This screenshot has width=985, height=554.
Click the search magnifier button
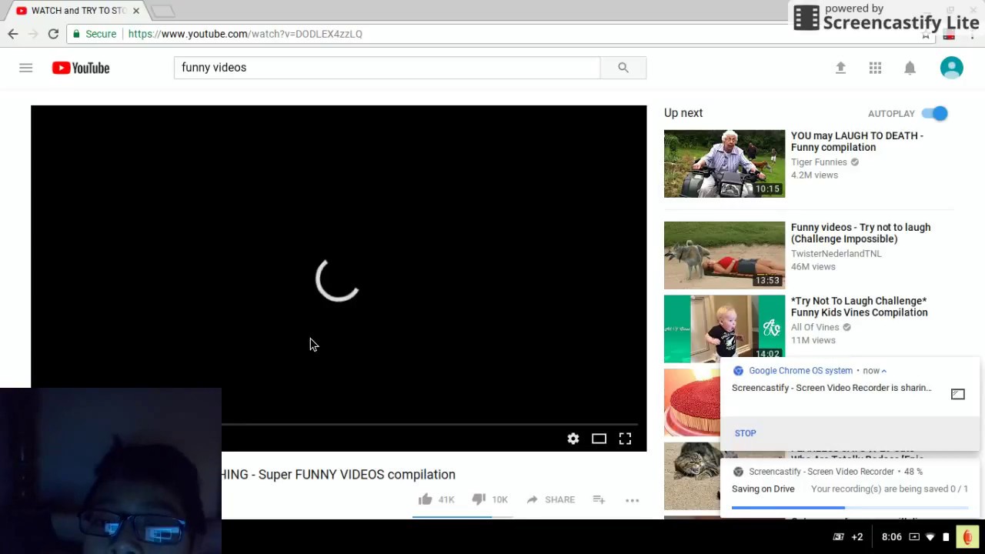tap(623, 68)
